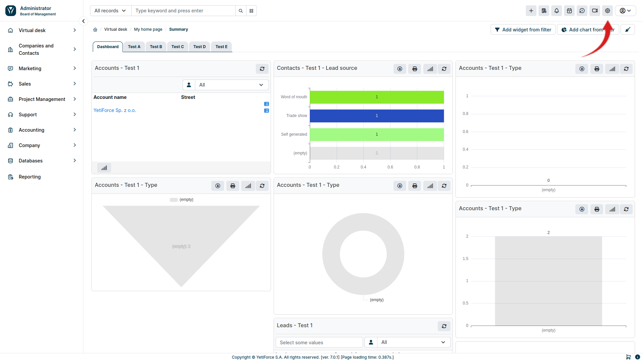The width and height of the screenshot is (643, 361).
Task: Click bar chart icon in Contacts Lead source widget
Action: [430, 69]
